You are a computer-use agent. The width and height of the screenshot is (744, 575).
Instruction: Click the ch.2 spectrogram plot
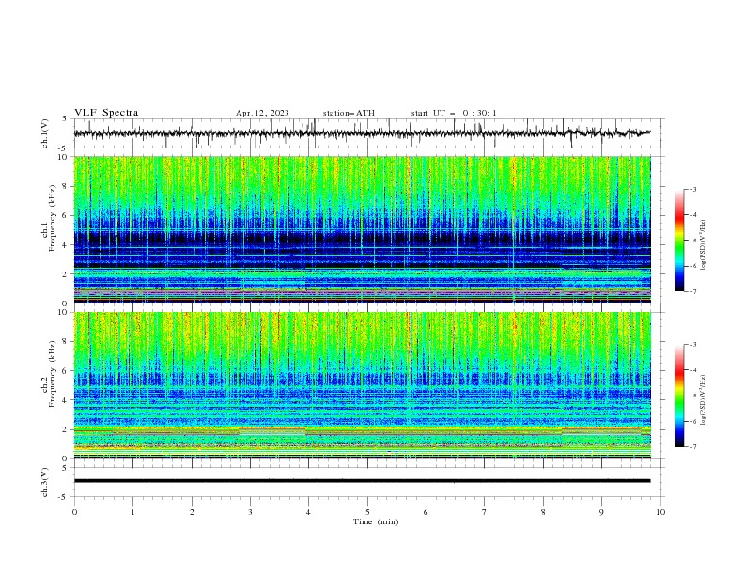(x=362, y=385)
